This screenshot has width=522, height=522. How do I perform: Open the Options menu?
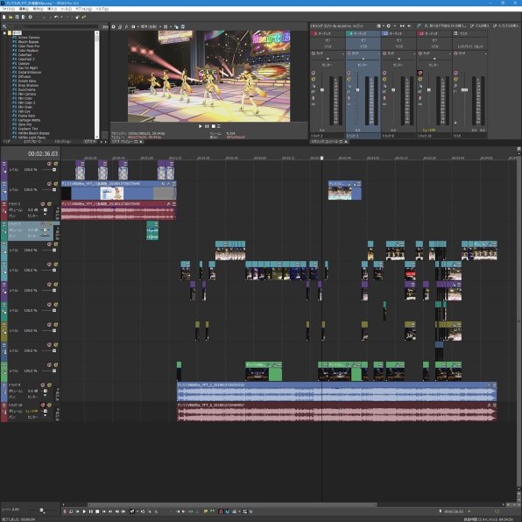click(83, 9)
